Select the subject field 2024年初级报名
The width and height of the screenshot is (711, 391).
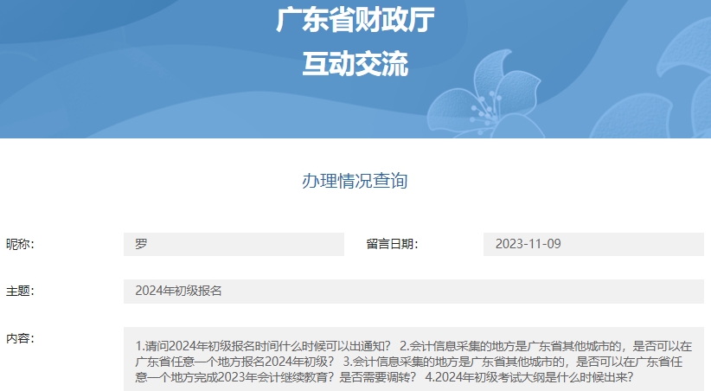(x=179, y=291)
